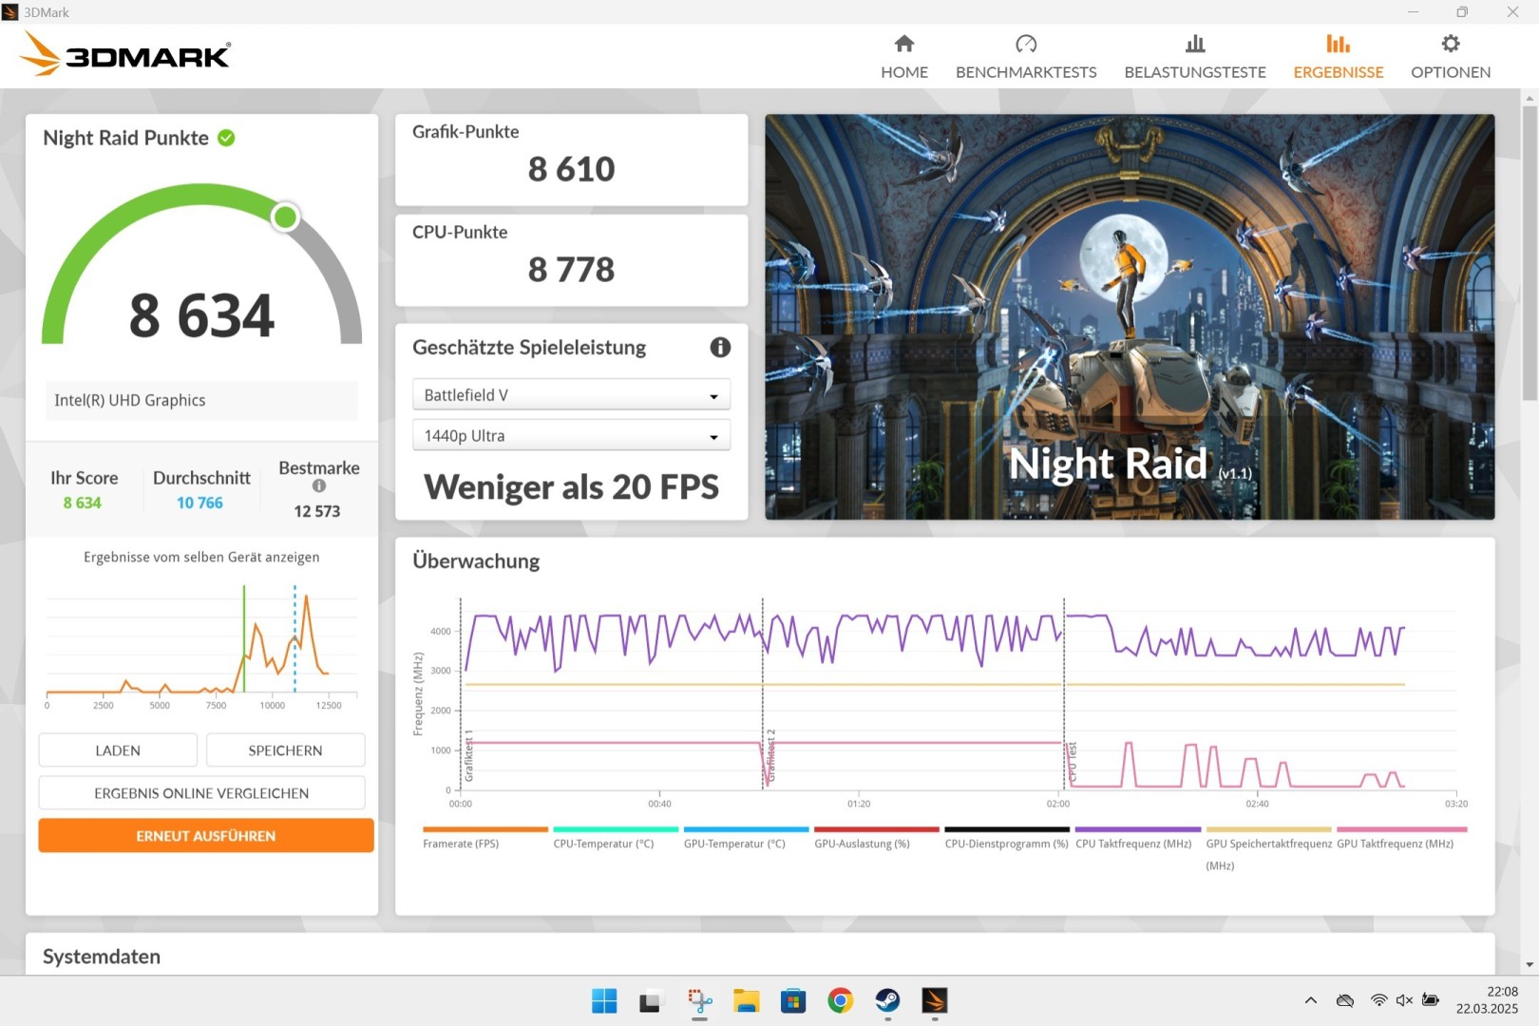Screen dimensions: 1539x1026
Task: Open the 1440p Ultra resolution dropdown
Action: [571, 435]
